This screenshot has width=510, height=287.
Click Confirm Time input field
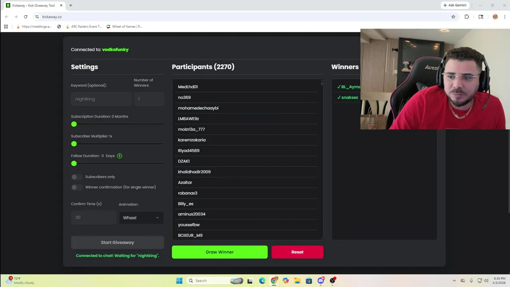pos(94,218)
